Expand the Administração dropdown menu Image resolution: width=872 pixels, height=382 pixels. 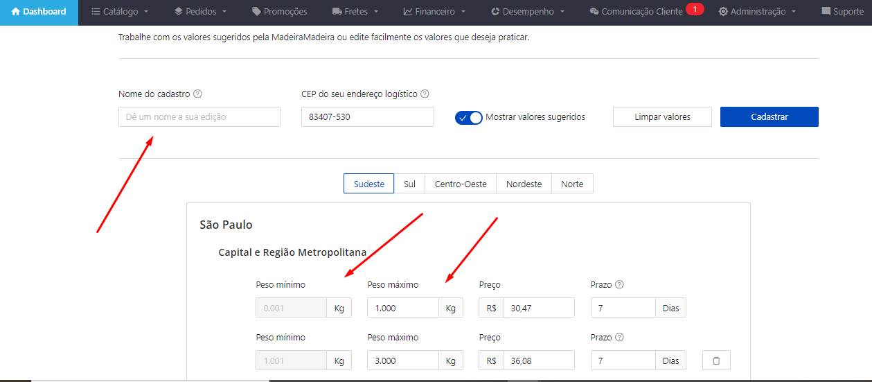[x=757, y=12]
